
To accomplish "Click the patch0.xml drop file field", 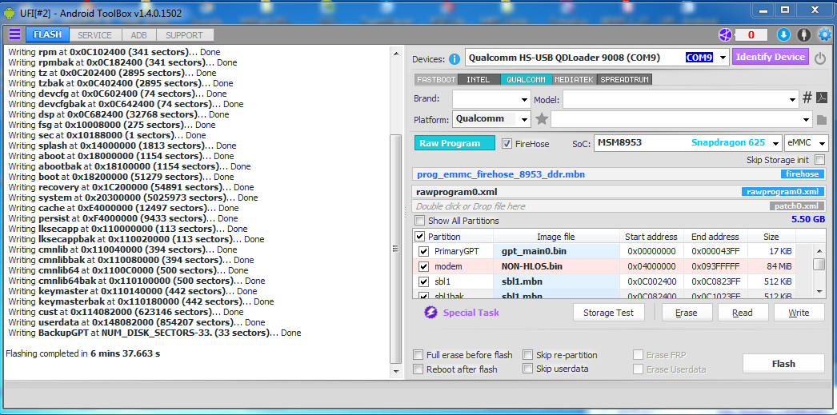I will (x=619, y=206).
